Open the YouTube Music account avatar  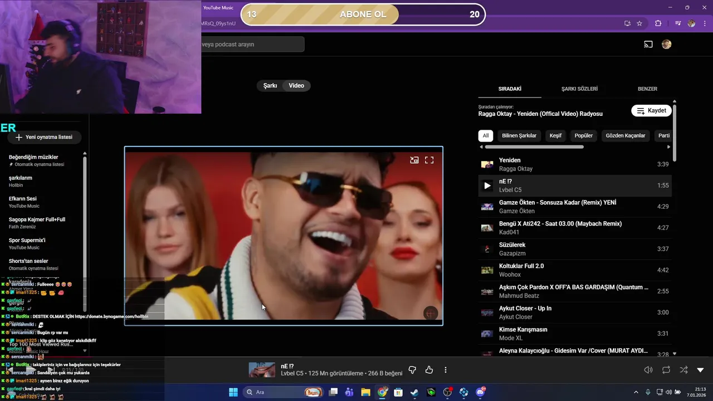point(666,45)
